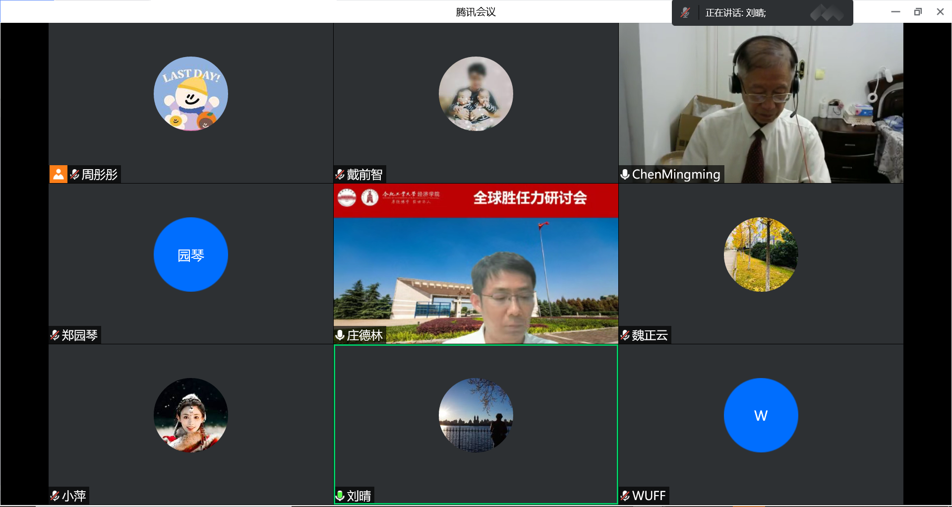This screenshot has width=952, height=507.
Task: Toggle mute icon in the speaking indicator bar
Action: pyautogui.click(x=685, y=13)
